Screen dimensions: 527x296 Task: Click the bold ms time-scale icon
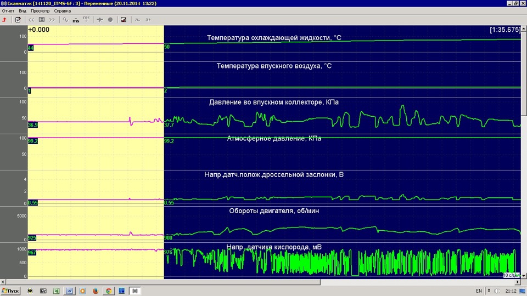pos(76,20)
